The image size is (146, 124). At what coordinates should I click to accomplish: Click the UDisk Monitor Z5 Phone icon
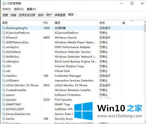[x=3, y=85]
